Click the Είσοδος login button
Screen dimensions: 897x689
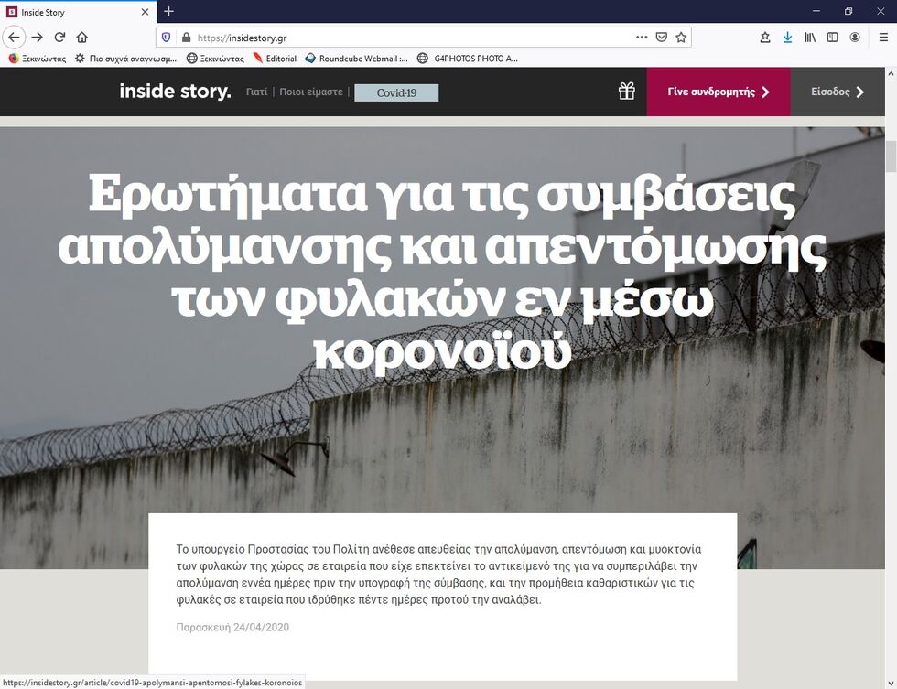point(838,92)
